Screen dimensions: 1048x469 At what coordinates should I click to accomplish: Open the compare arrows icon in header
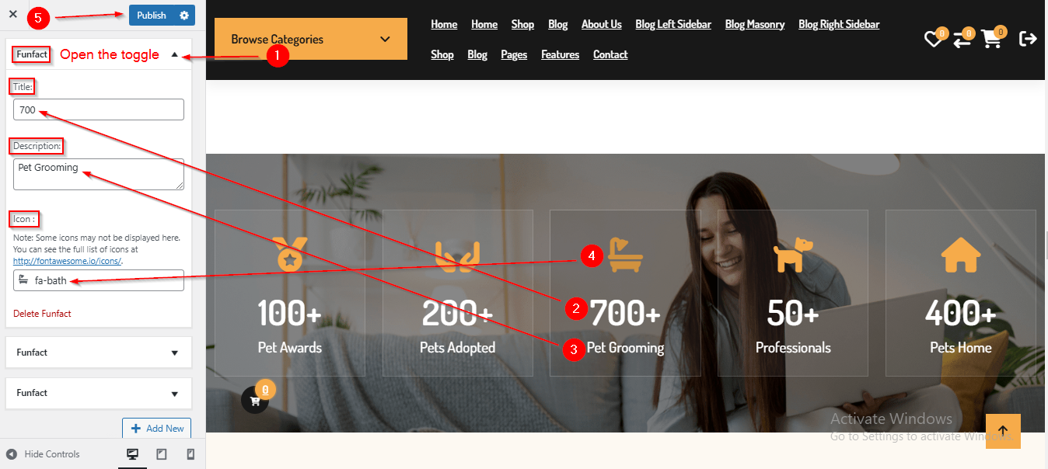pos(962,40)
